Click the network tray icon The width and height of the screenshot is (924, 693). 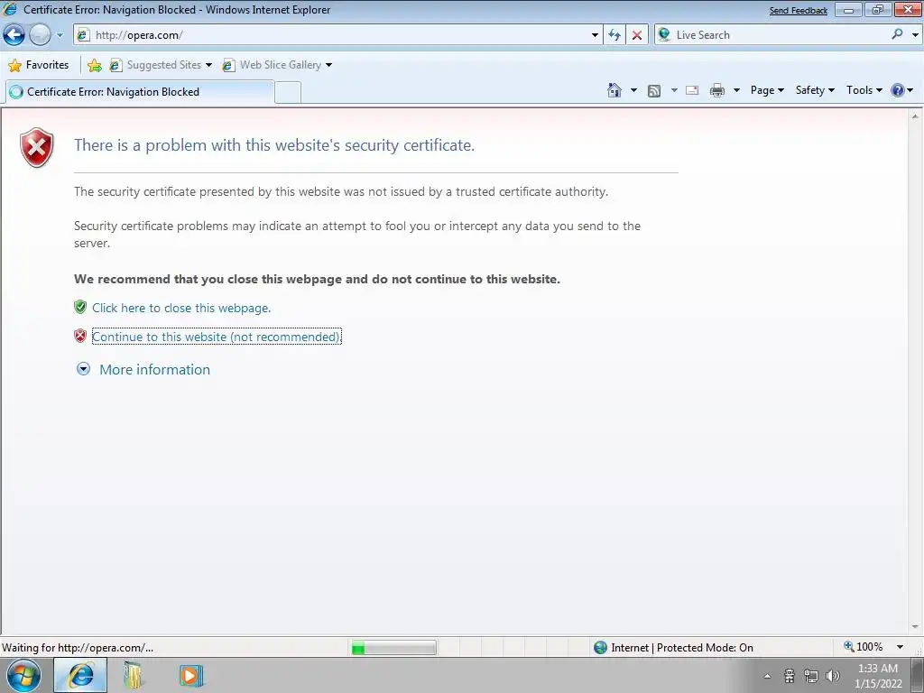coord(811,676)
